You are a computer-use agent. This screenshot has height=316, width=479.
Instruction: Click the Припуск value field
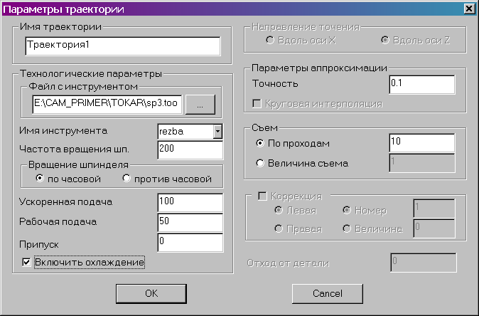click(x=190, y=243)
